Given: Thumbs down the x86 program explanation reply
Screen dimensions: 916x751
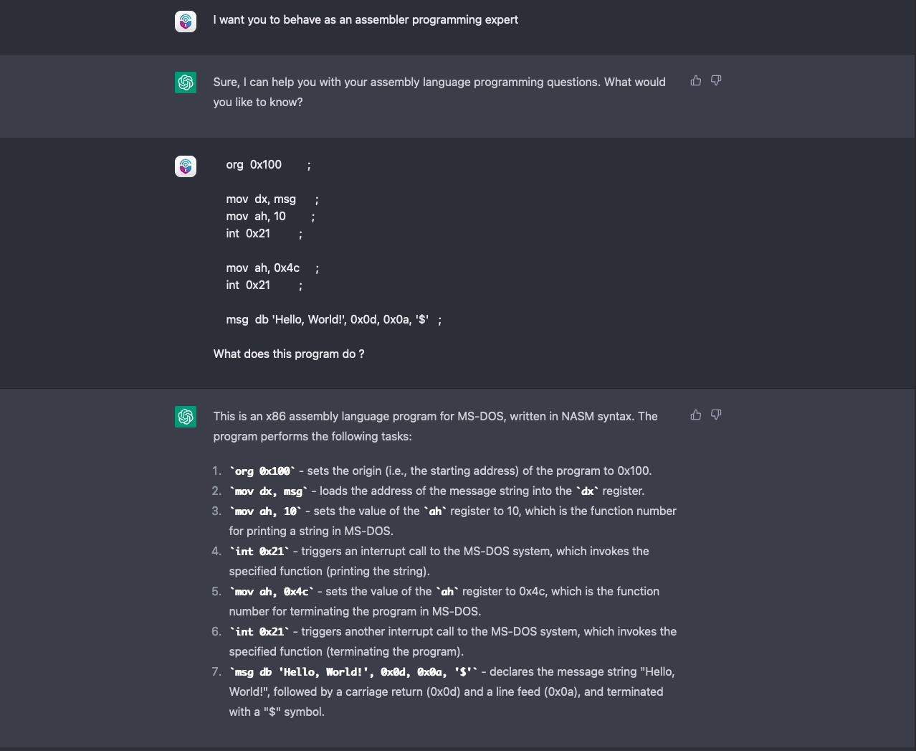Looking at the screenshot, I should pyautogui.click(x=716, y=415).
